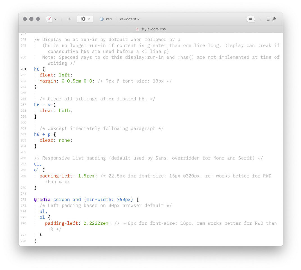Image resolution: width=301 pixels, height=270 pixels.
Task: Click the Safari compass preview icon
Action: [49, 19]
